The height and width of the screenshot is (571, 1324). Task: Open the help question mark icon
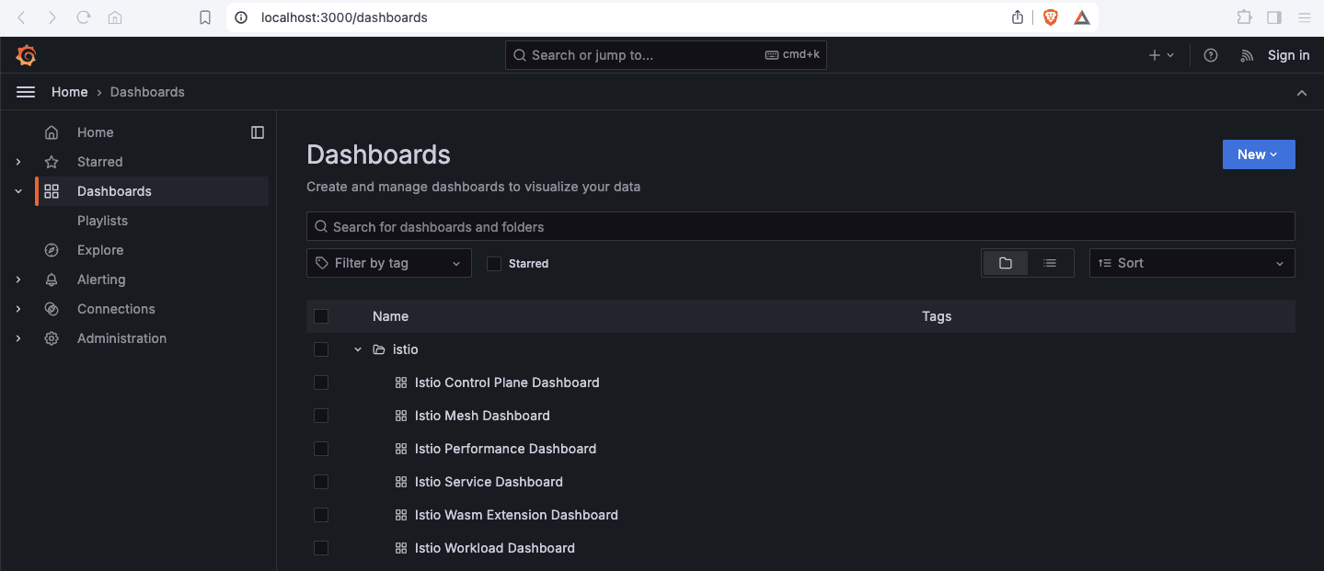point(1211,55)
